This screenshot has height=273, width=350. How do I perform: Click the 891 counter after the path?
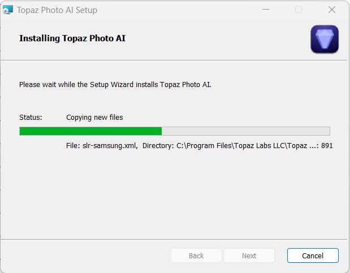[x=327, y=146]
